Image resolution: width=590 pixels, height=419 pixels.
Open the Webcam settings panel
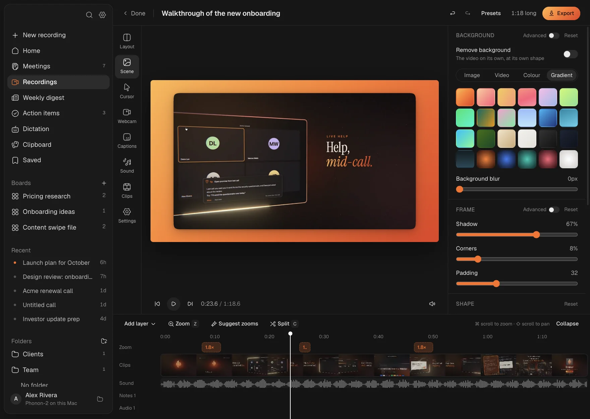click(127, 116)
